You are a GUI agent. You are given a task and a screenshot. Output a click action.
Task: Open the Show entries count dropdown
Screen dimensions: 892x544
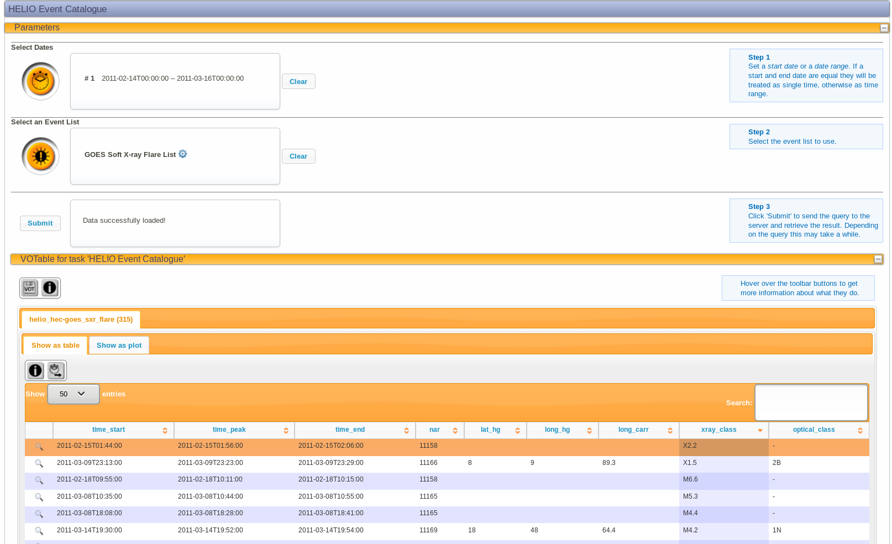pos(74,394)
